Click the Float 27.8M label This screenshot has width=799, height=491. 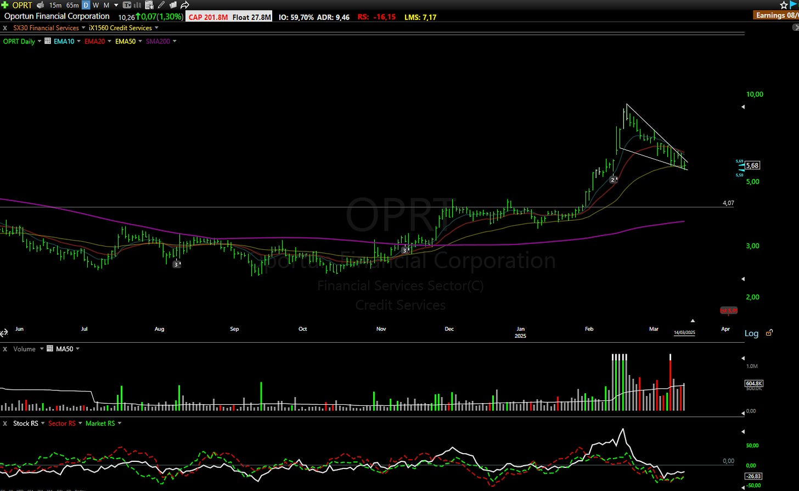click(x=251, y=17)
